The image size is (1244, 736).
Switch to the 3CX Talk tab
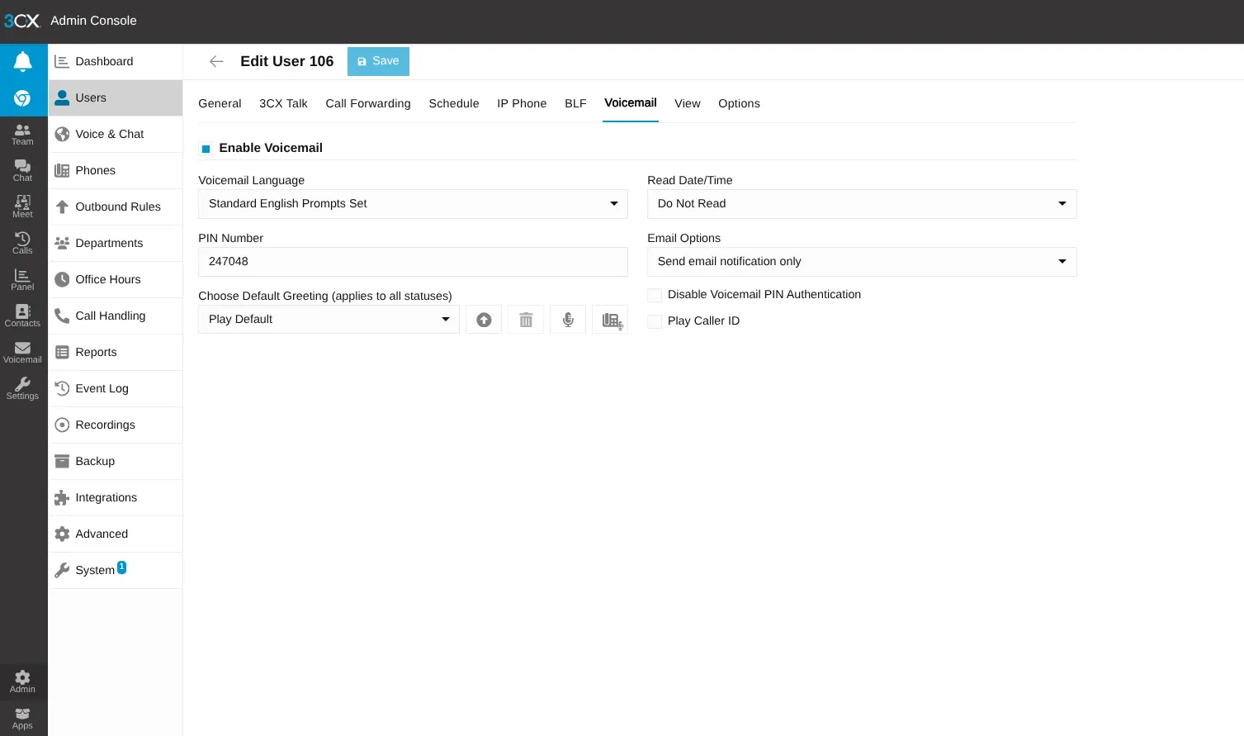(283, 104)
